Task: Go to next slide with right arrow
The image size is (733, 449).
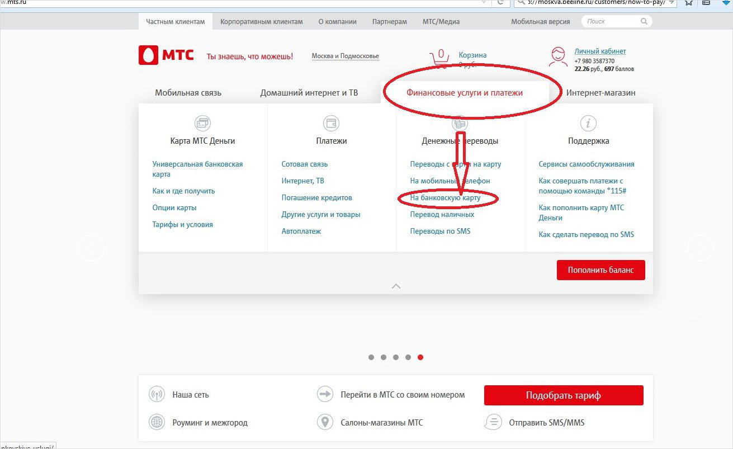Action: coord(700,248)
